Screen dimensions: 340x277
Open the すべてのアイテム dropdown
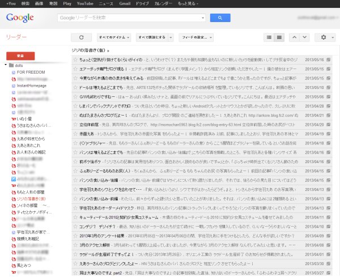click(114, 37)
